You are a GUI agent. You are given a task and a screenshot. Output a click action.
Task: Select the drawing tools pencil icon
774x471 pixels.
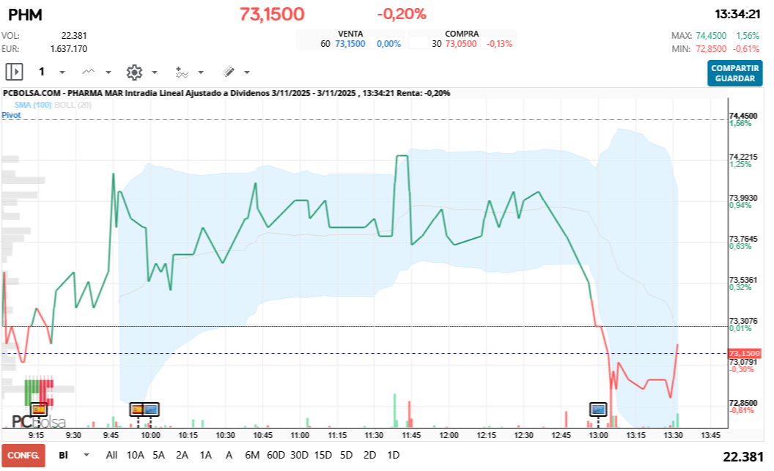pos(228,72)
